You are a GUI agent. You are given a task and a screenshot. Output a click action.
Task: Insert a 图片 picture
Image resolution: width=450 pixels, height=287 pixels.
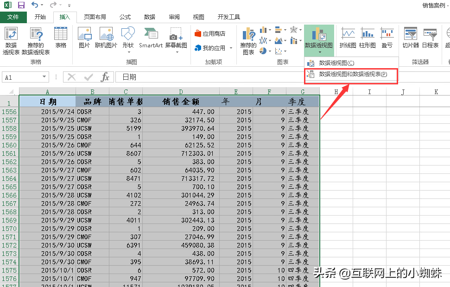85,38
